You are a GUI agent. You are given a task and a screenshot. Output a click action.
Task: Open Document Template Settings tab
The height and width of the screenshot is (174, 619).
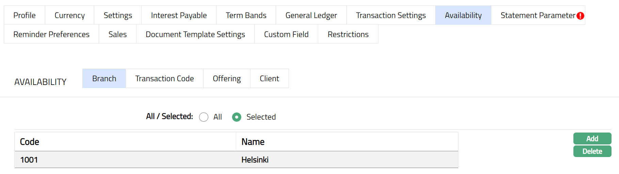pyautogui.click(x=195, y=34)
